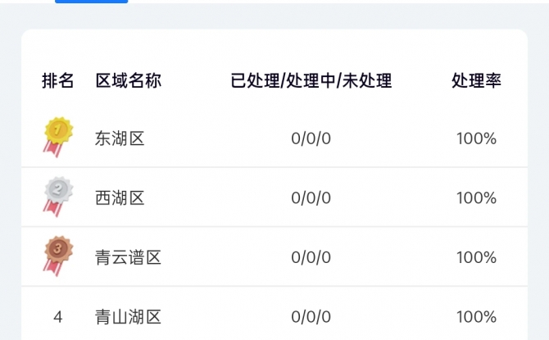Click 青云谱区 100% processing rate

[477, 258]
